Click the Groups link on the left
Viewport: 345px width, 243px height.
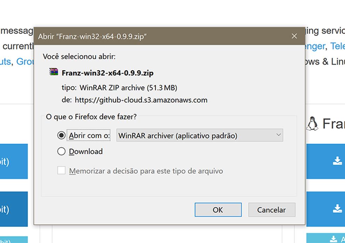(24, 62)
